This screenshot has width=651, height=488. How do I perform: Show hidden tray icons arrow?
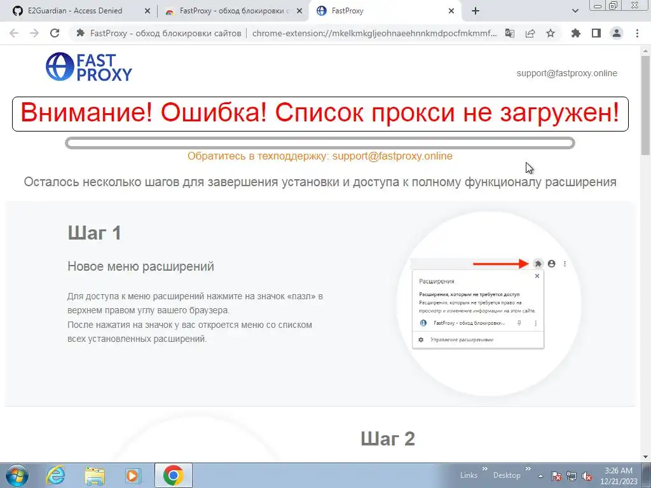point(540,476)
